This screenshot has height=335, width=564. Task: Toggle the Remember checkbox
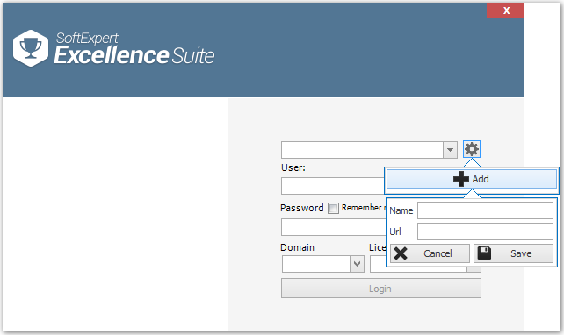[333, 208]
